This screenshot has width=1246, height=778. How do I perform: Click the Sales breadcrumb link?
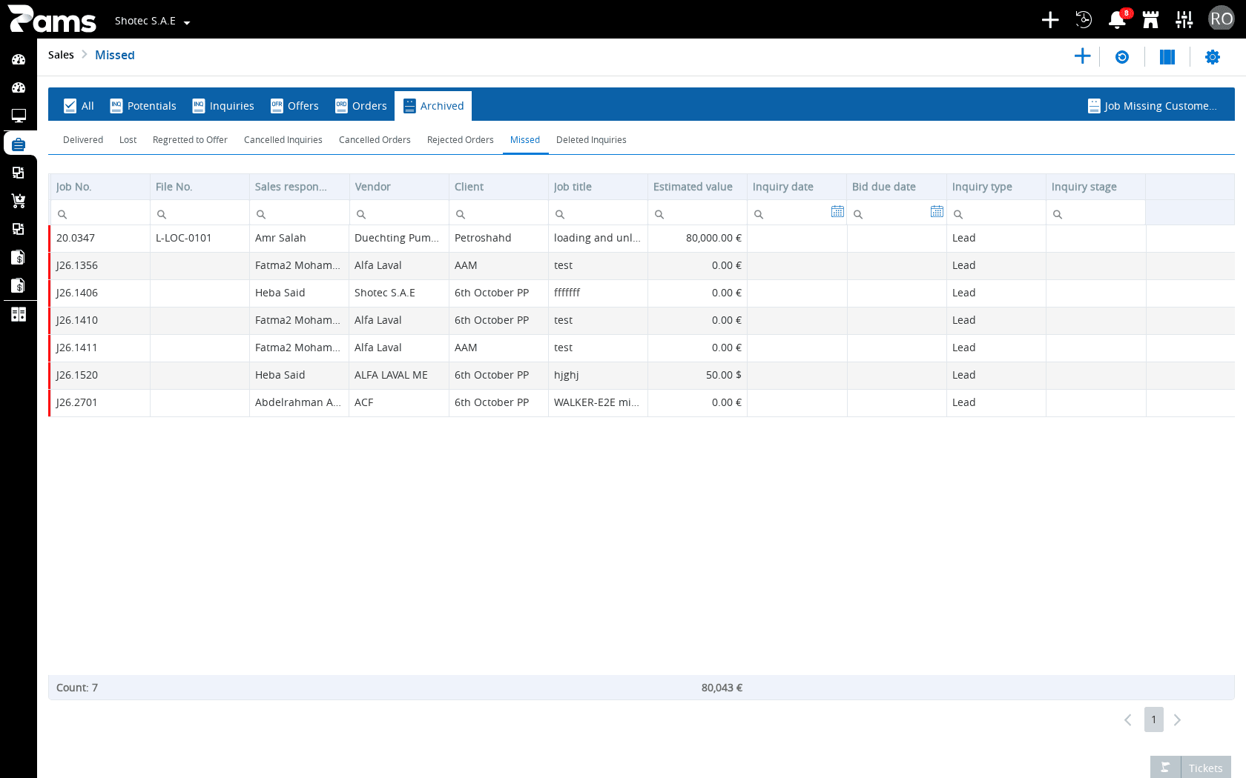point(61,55)
